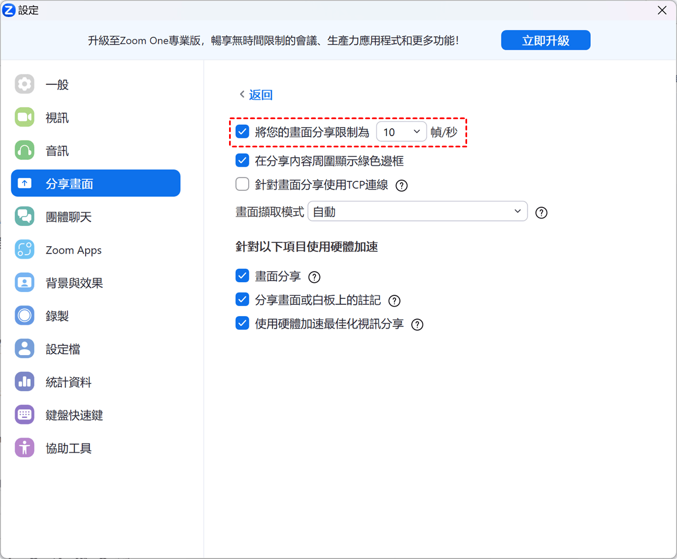Select the 分享畫面 settings section
Image resolution: width=677 pixels, height=559 pixels.
tap(96, 184)
